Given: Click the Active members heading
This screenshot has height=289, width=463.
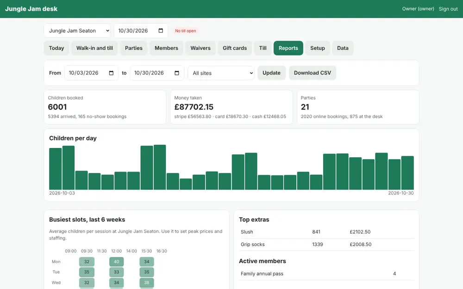Looking at the screenshot, I should click(262, 261).
